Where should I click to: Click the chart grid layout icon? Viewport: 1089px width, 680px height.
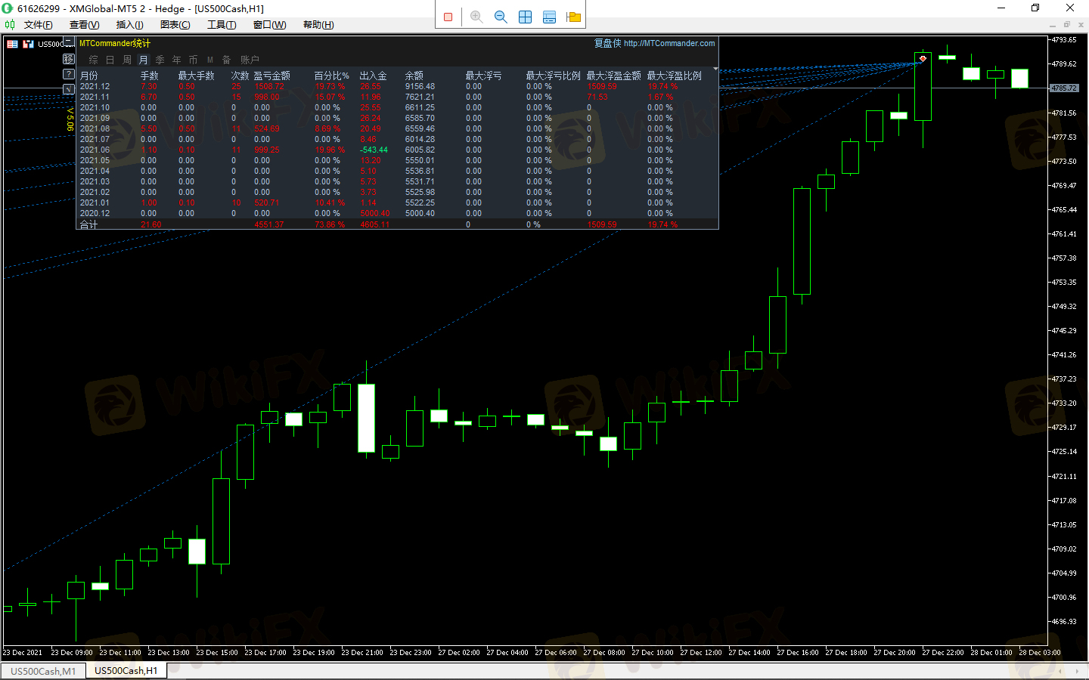click(525, 17)
